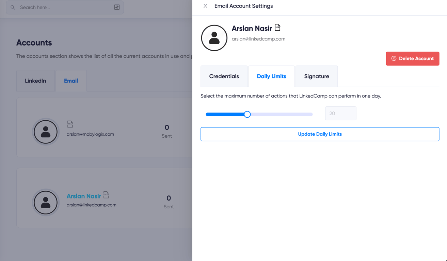
Task: Click the Email Account Settings title
Action: [243, 6]
